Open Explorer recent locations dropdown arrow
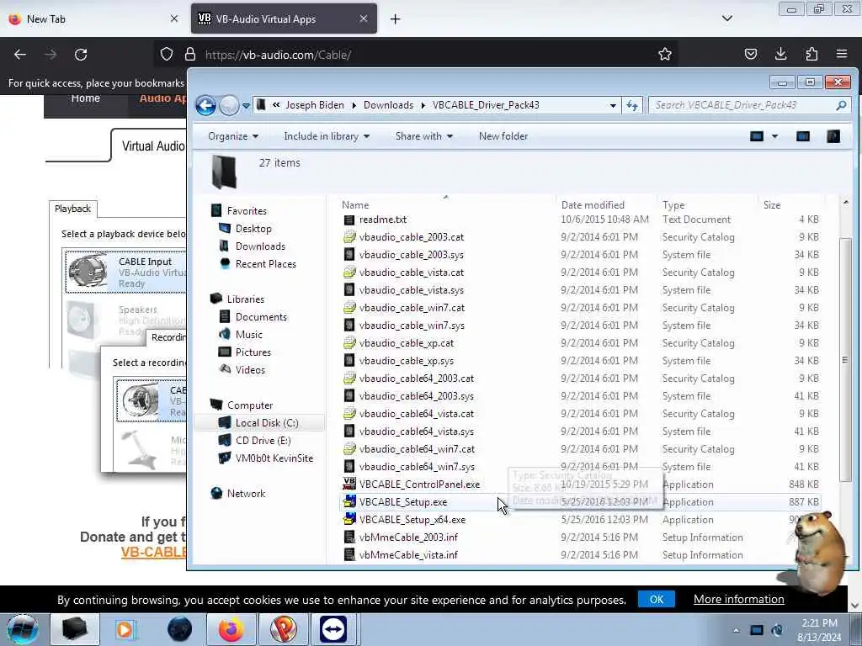 click(x=246, y=105)
